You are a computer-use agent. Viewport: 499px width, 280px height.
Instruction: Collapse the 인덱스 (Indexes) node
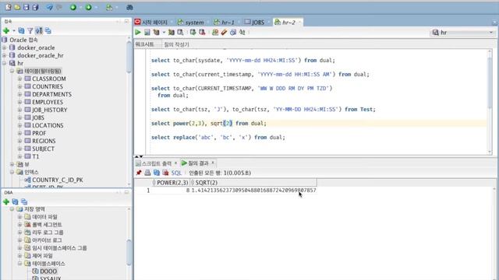[12, 172]
